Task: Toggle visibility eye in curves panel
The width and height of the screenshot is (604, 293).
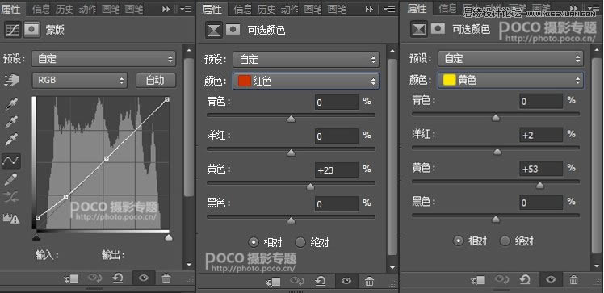Action: click(x=144, y=278)
